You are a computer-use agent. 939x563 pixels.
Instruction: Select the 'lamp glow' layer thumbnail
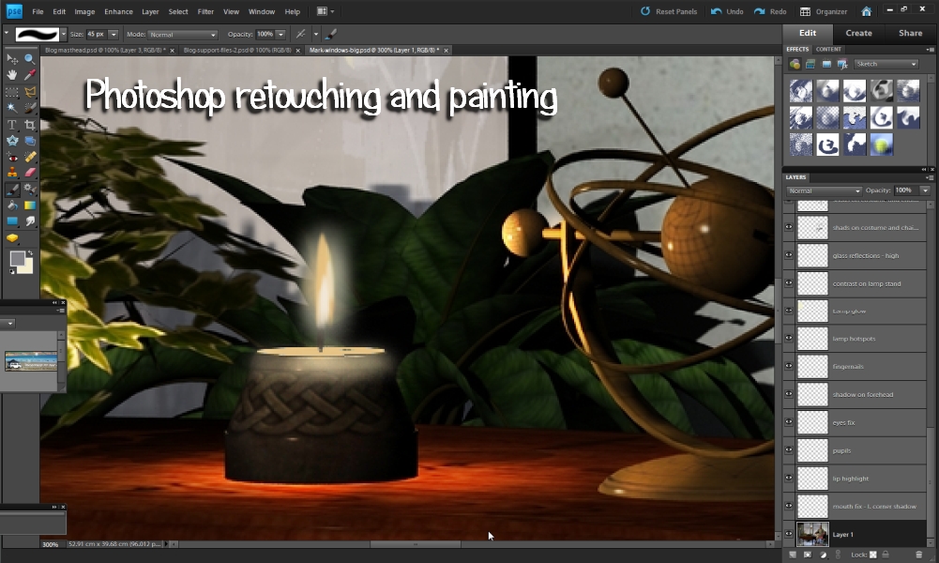[812, 311]
